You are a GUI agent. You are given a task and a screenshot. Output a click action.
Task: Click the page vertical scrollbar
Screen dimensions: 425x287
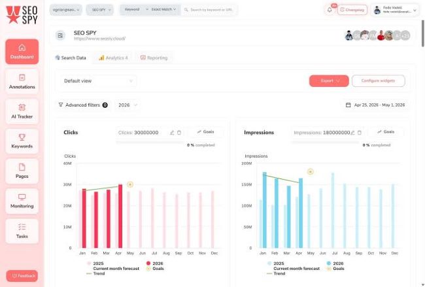click(x=423, y=33)
